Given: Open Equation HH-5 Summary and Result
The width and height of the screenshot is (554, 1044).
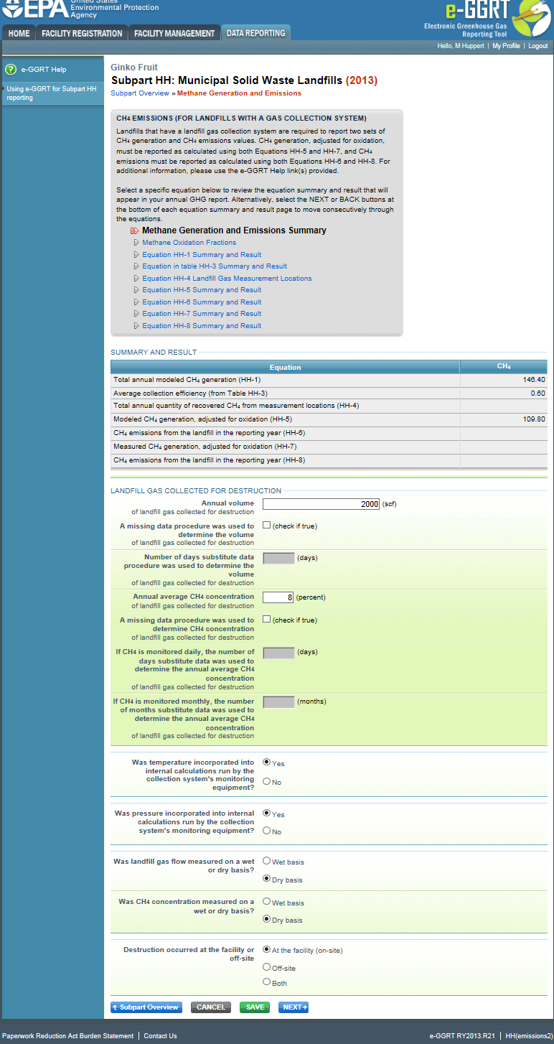Looking at the screenshot, I should pyautogui.click(x=202, y=290).
